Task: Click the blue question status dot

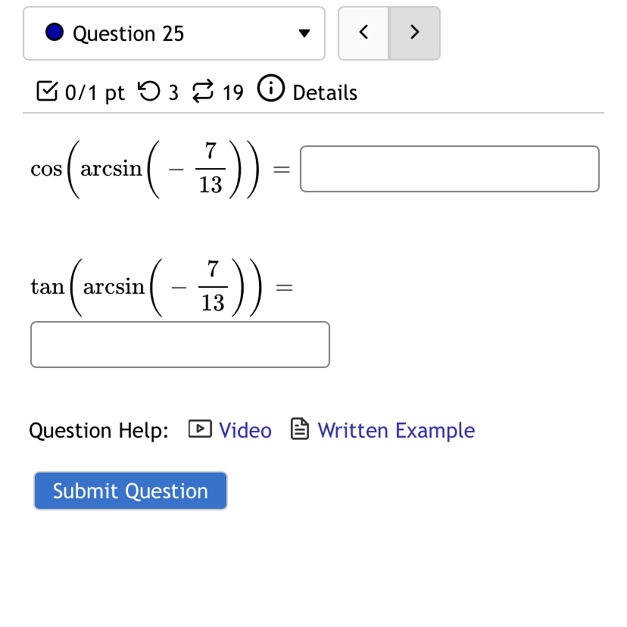Action: (53, 33)
